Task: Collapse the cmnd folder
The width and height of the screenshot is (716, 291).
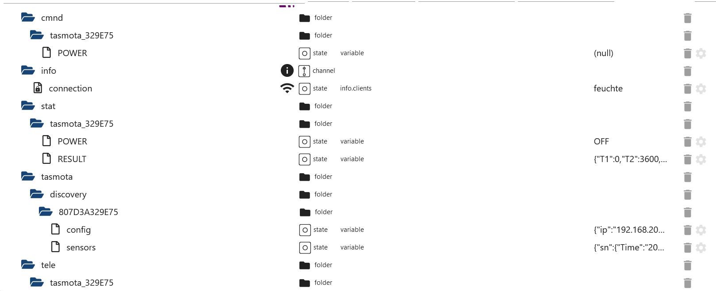Action: pos(28,18)
